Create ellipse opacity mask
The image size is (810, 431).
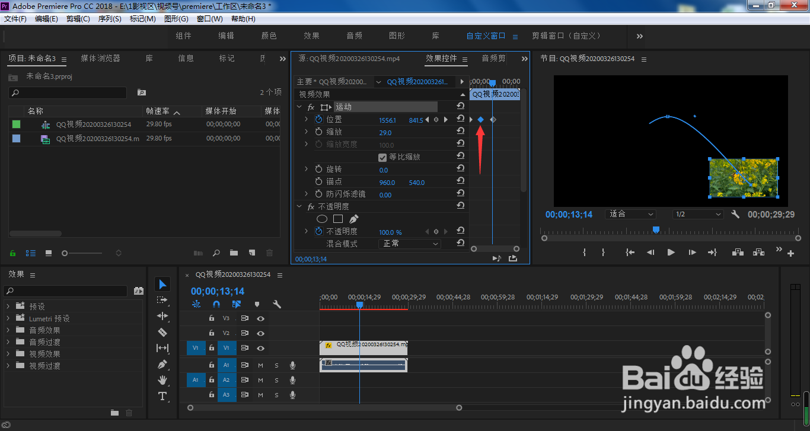322,219
